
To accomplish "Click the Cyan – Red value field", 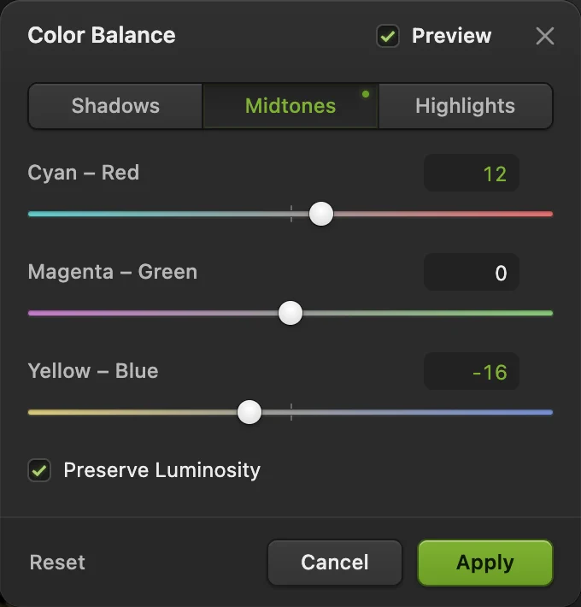I will [x=472, y=173].
